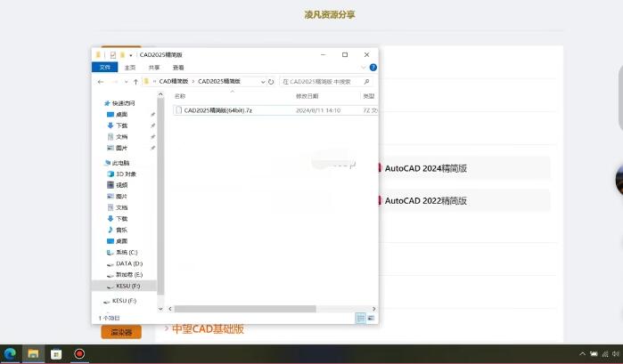This screenshot has width=623, height=364.
Task: Select 快速访问 in the navigation pane
Action: [x=124, y=103]
